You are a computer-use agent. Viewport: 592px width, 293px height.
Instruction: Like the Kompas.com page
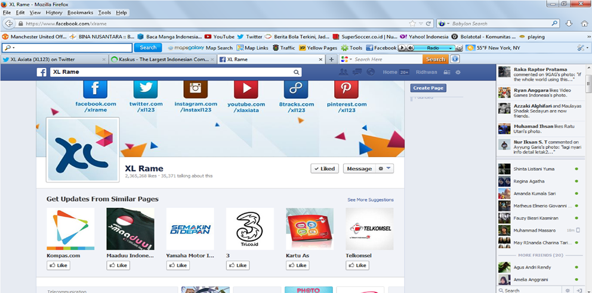(58, 265)
